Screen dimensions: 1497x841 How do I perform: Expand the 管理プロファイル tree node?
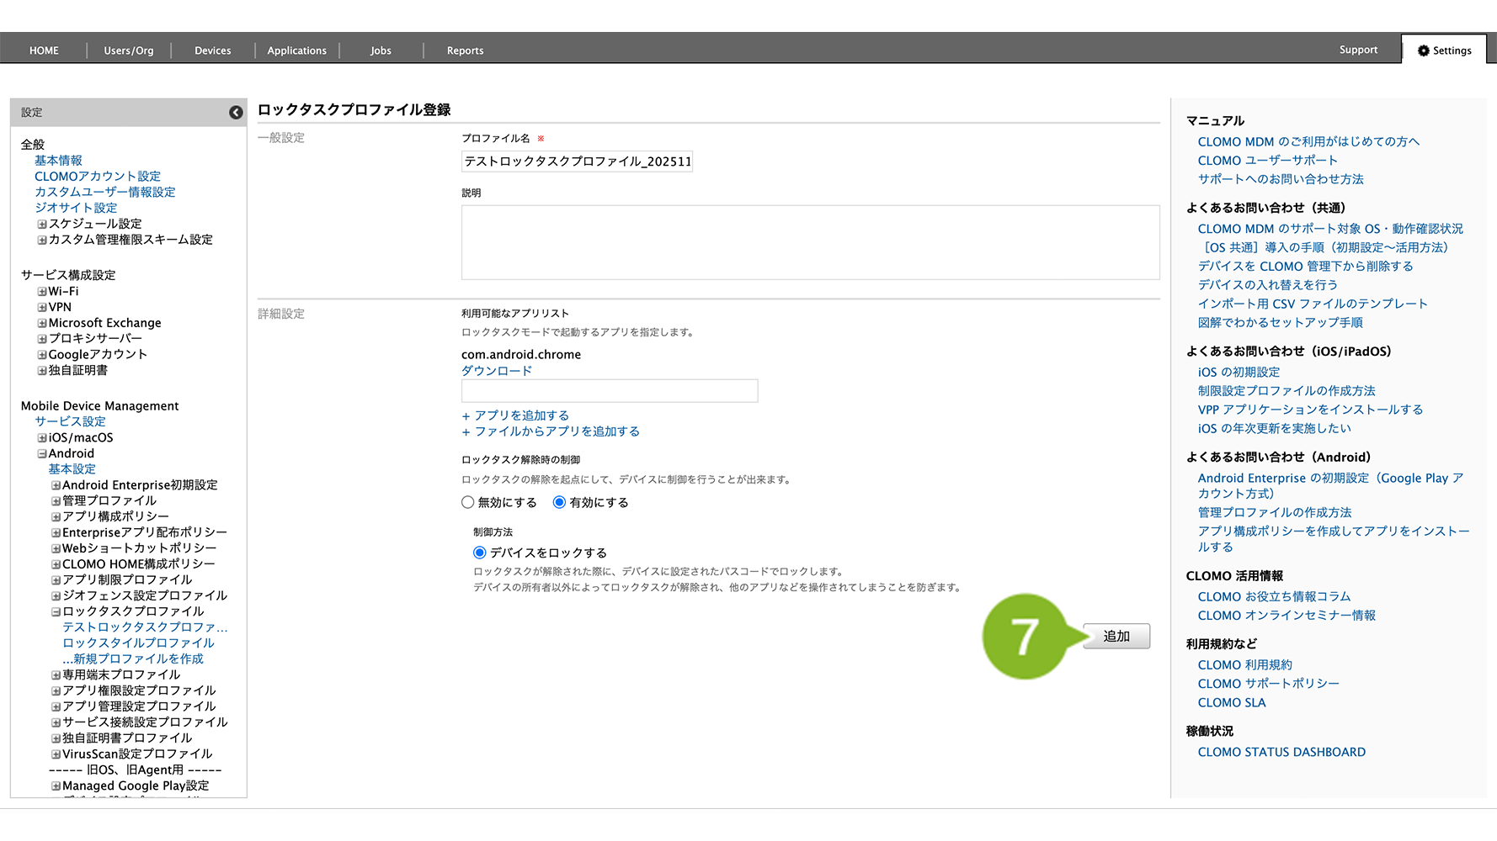56,501
